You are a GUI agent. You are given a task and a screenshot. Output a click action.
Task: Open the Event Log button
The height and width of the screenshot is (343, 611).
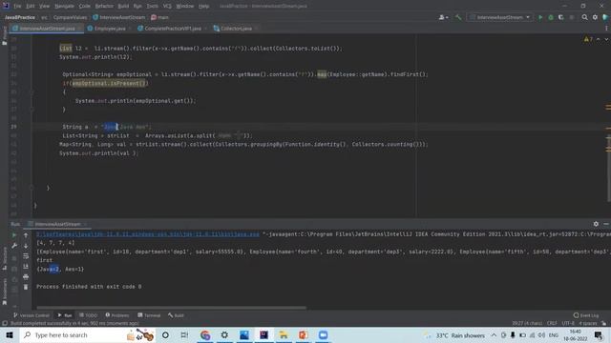pos(586,315)
